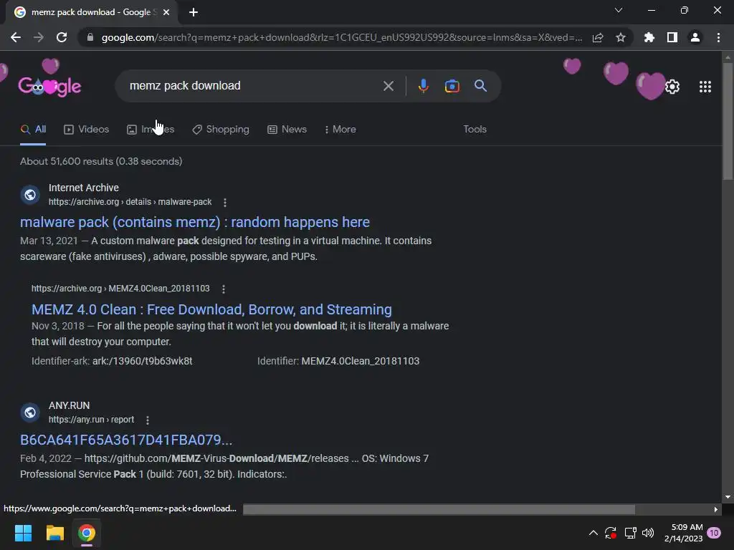Image resolution: width=734 pixels, height=550 pixels.
Task: Open the notification count badge
Action: click(x=714, y=533)
